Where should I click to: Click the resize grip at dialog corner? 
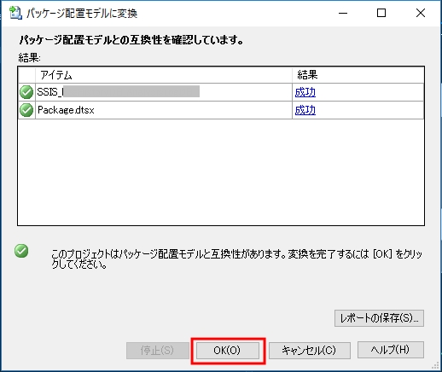435,365
